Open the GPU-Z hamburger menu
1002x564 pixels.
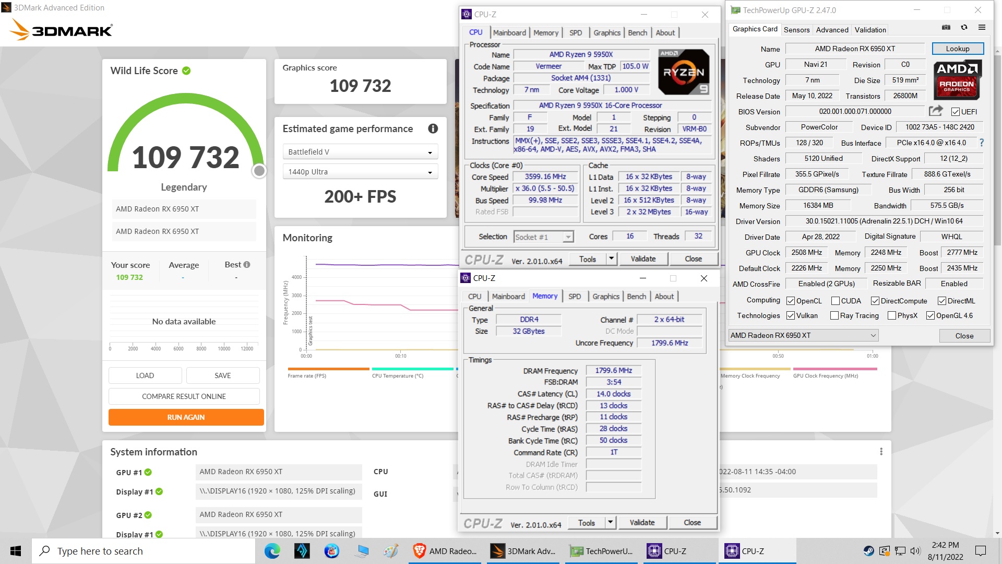tap(982, 28)
